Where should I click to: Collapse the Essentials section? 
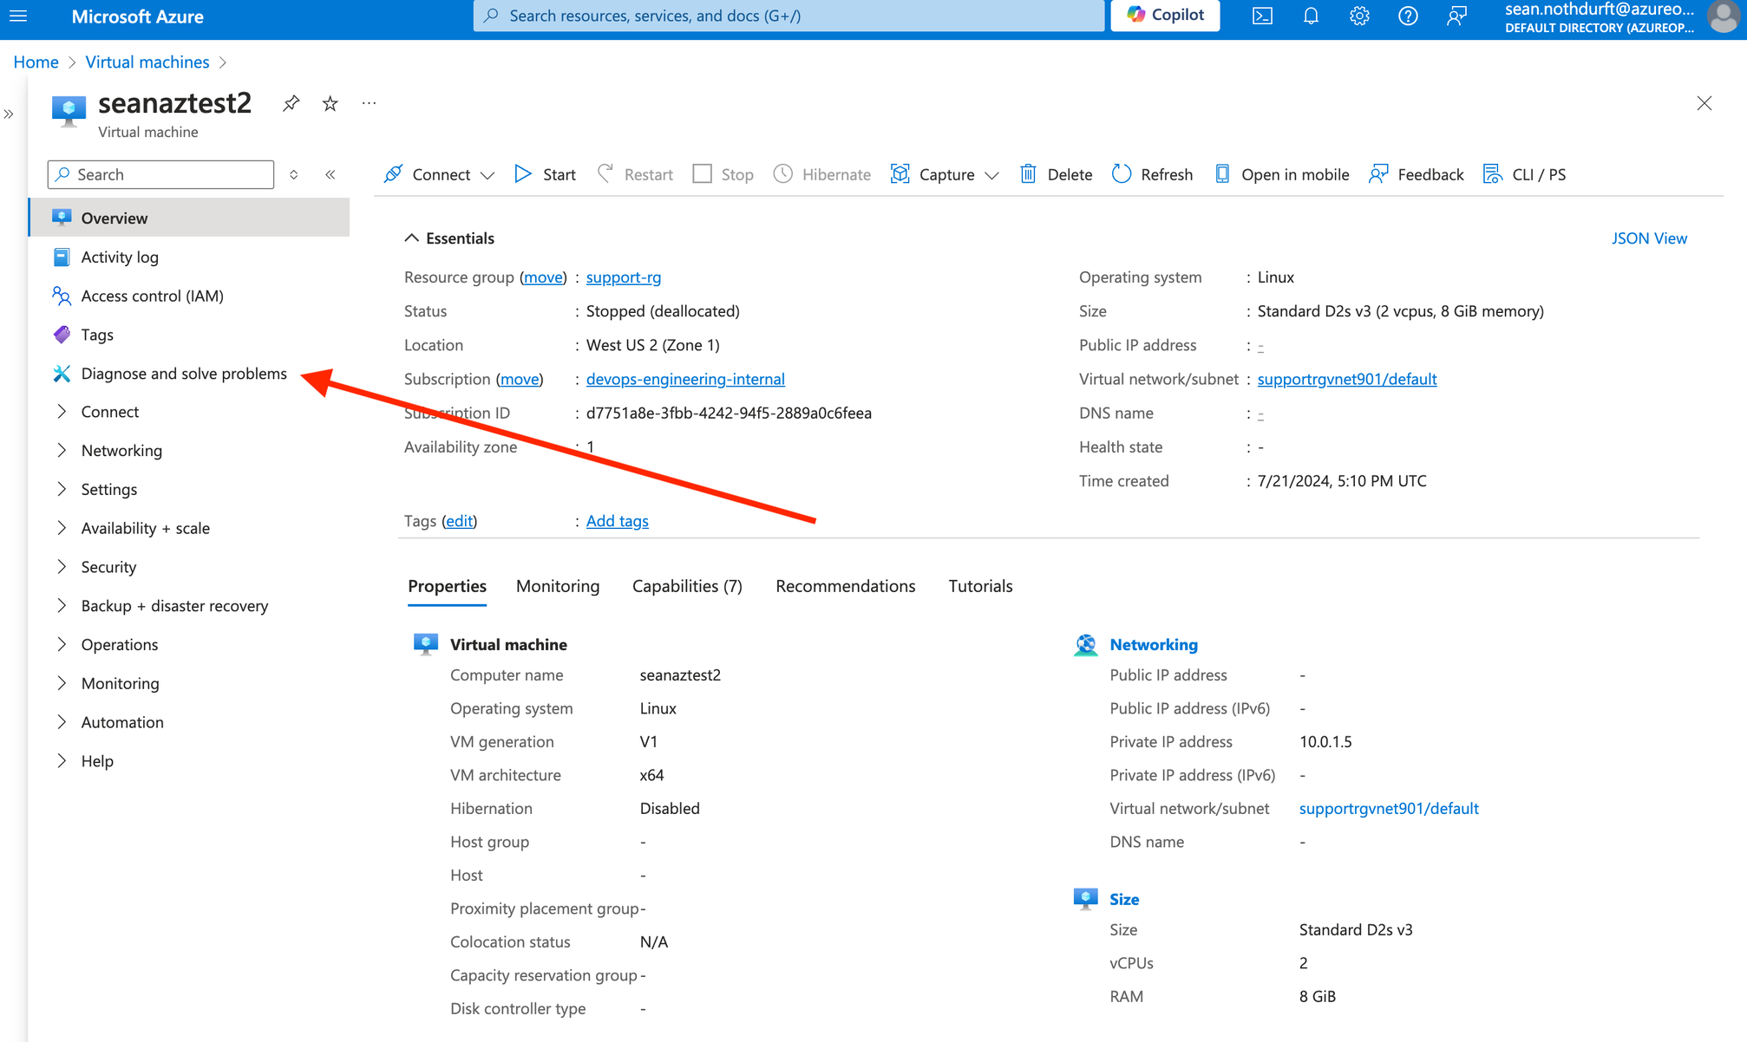412,238
